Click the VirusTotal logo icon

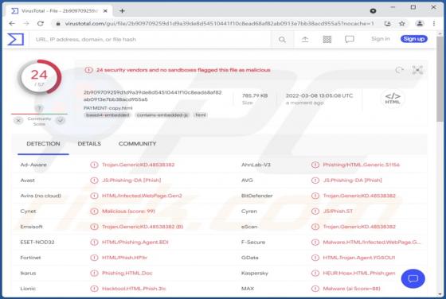coord(16,39)
